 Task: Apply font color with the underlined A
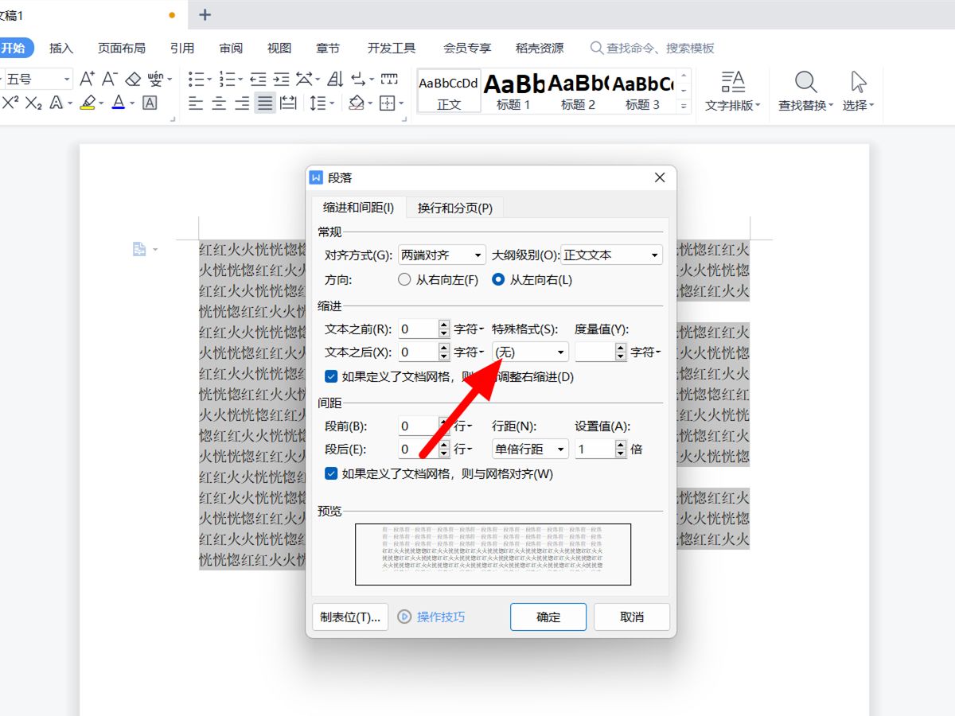click(x=119, y=103)
